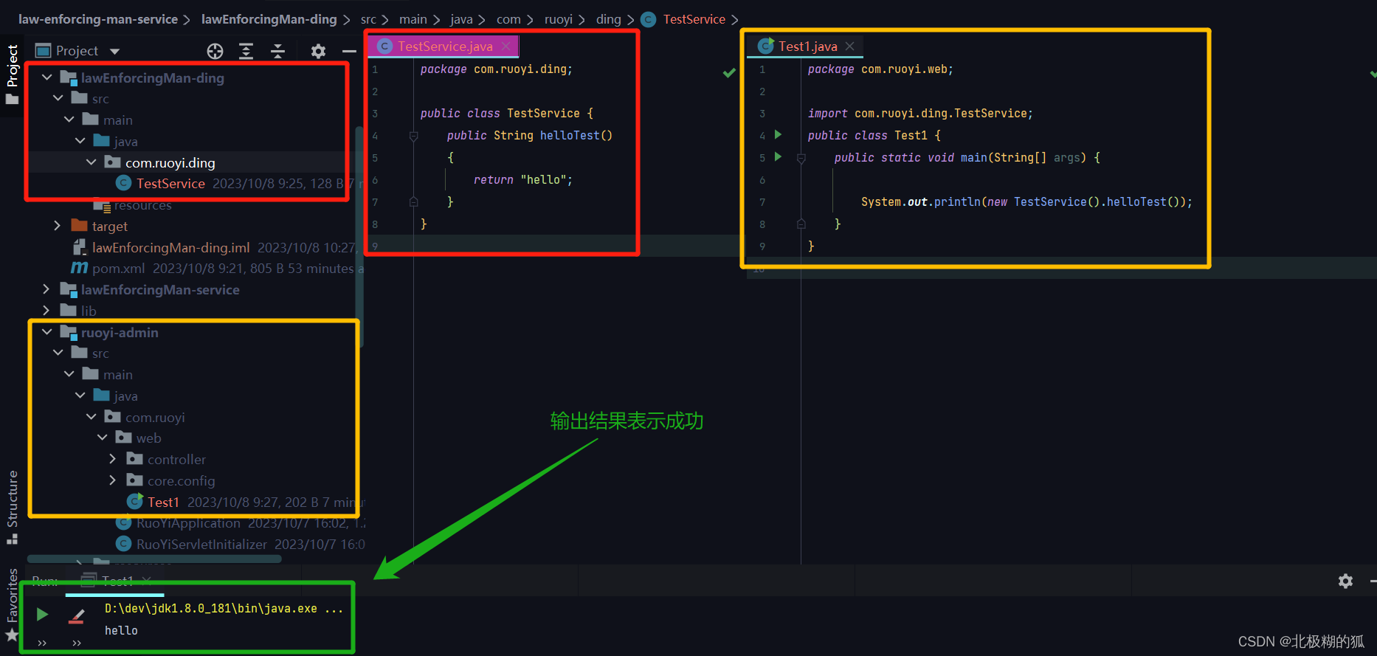Rerun Test1 with the green play icon in Run panel
The image size is (1377, 656).
click(42, 614)
